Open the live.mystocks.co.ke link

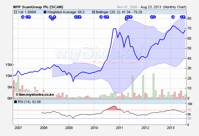35,94
